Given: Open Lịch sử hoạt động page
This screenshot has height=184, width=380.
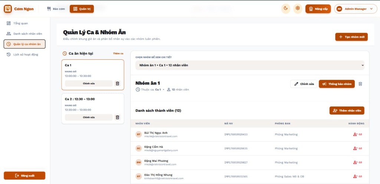Looking at the screenshot, I should [25, 55].
